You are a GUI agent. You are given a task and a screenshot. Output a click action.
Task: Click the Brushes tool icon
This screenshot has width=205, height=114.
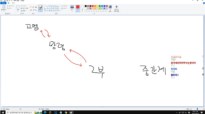click(x=40, y=7)
